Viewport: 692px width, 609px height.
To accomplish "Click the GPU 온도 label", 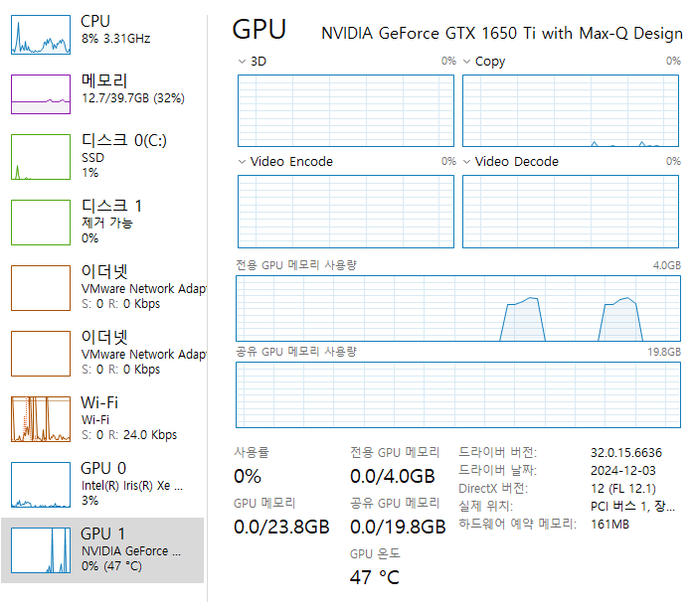I will pyautogui.click(x=375, y=554).
